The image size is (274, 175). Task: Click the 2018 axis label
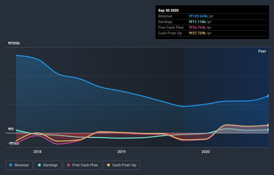(37, 152)
